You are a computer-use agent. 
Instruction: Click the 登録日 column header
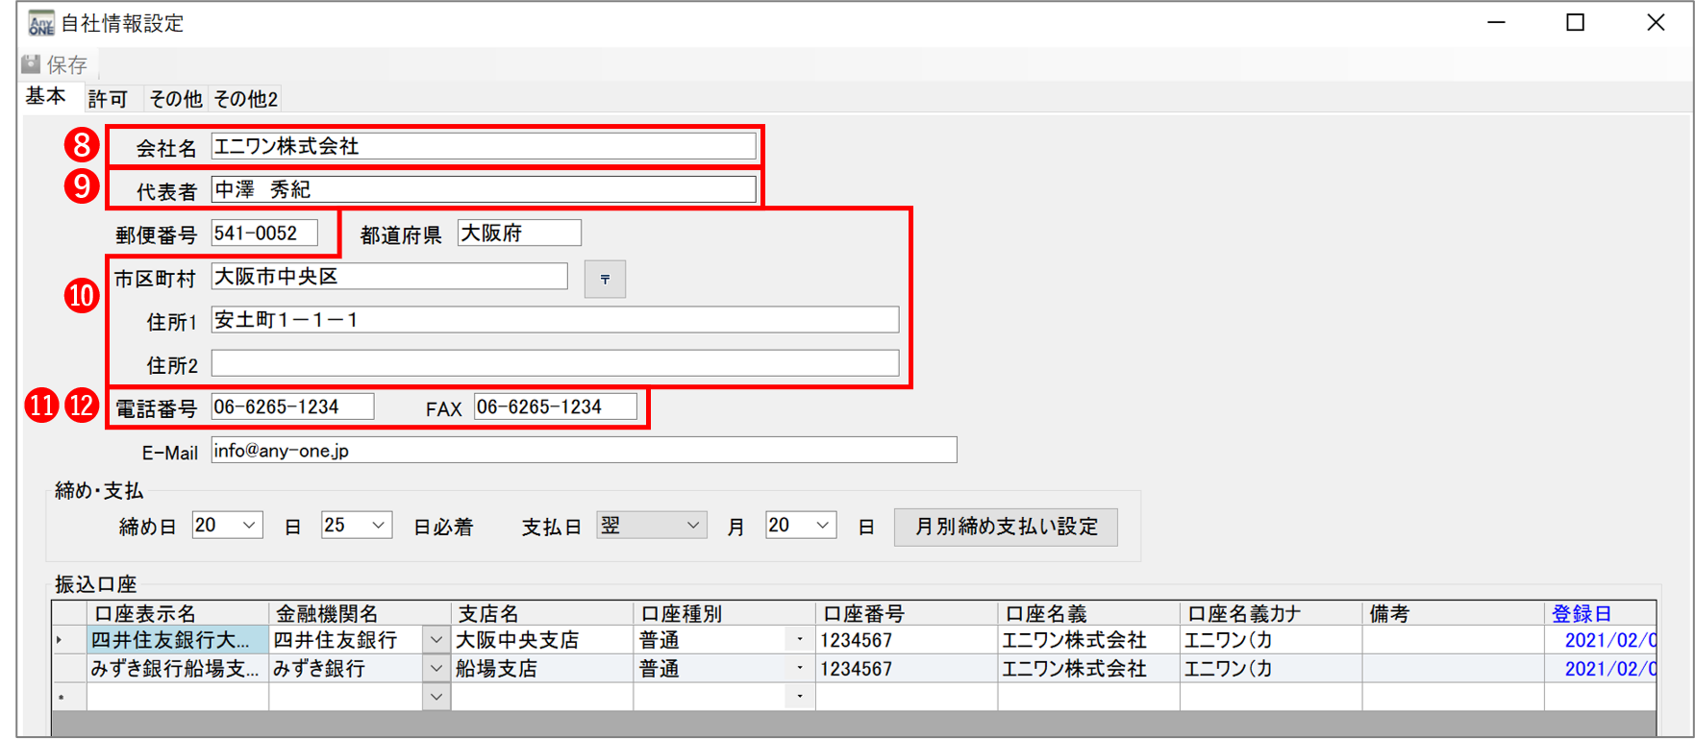pyautogui.click(x=1582, y=613)
